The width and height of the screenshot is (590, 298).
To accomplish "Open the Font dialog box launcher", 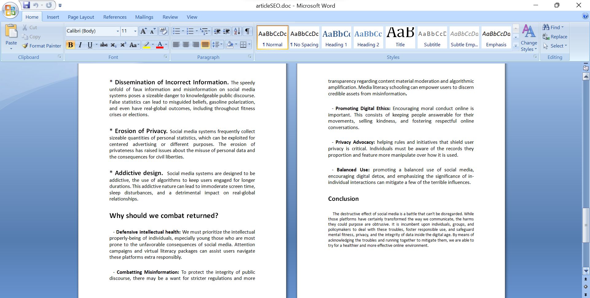I will [x=165, y=57].
